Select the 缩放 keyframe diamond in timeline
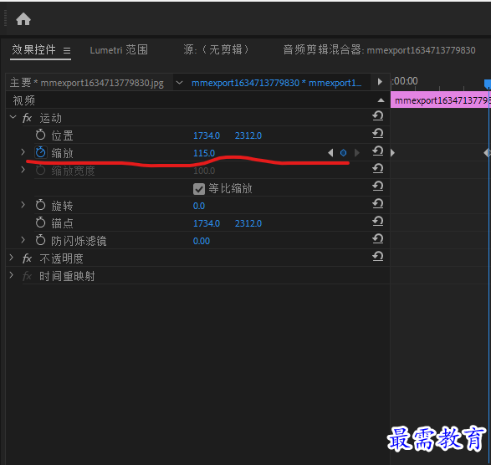The width and height of the screenshot is (491, 465). [x=488, y=153]
